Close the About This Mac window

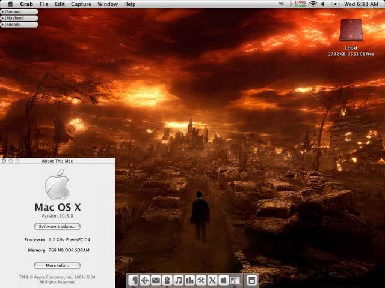pos(4,161)
